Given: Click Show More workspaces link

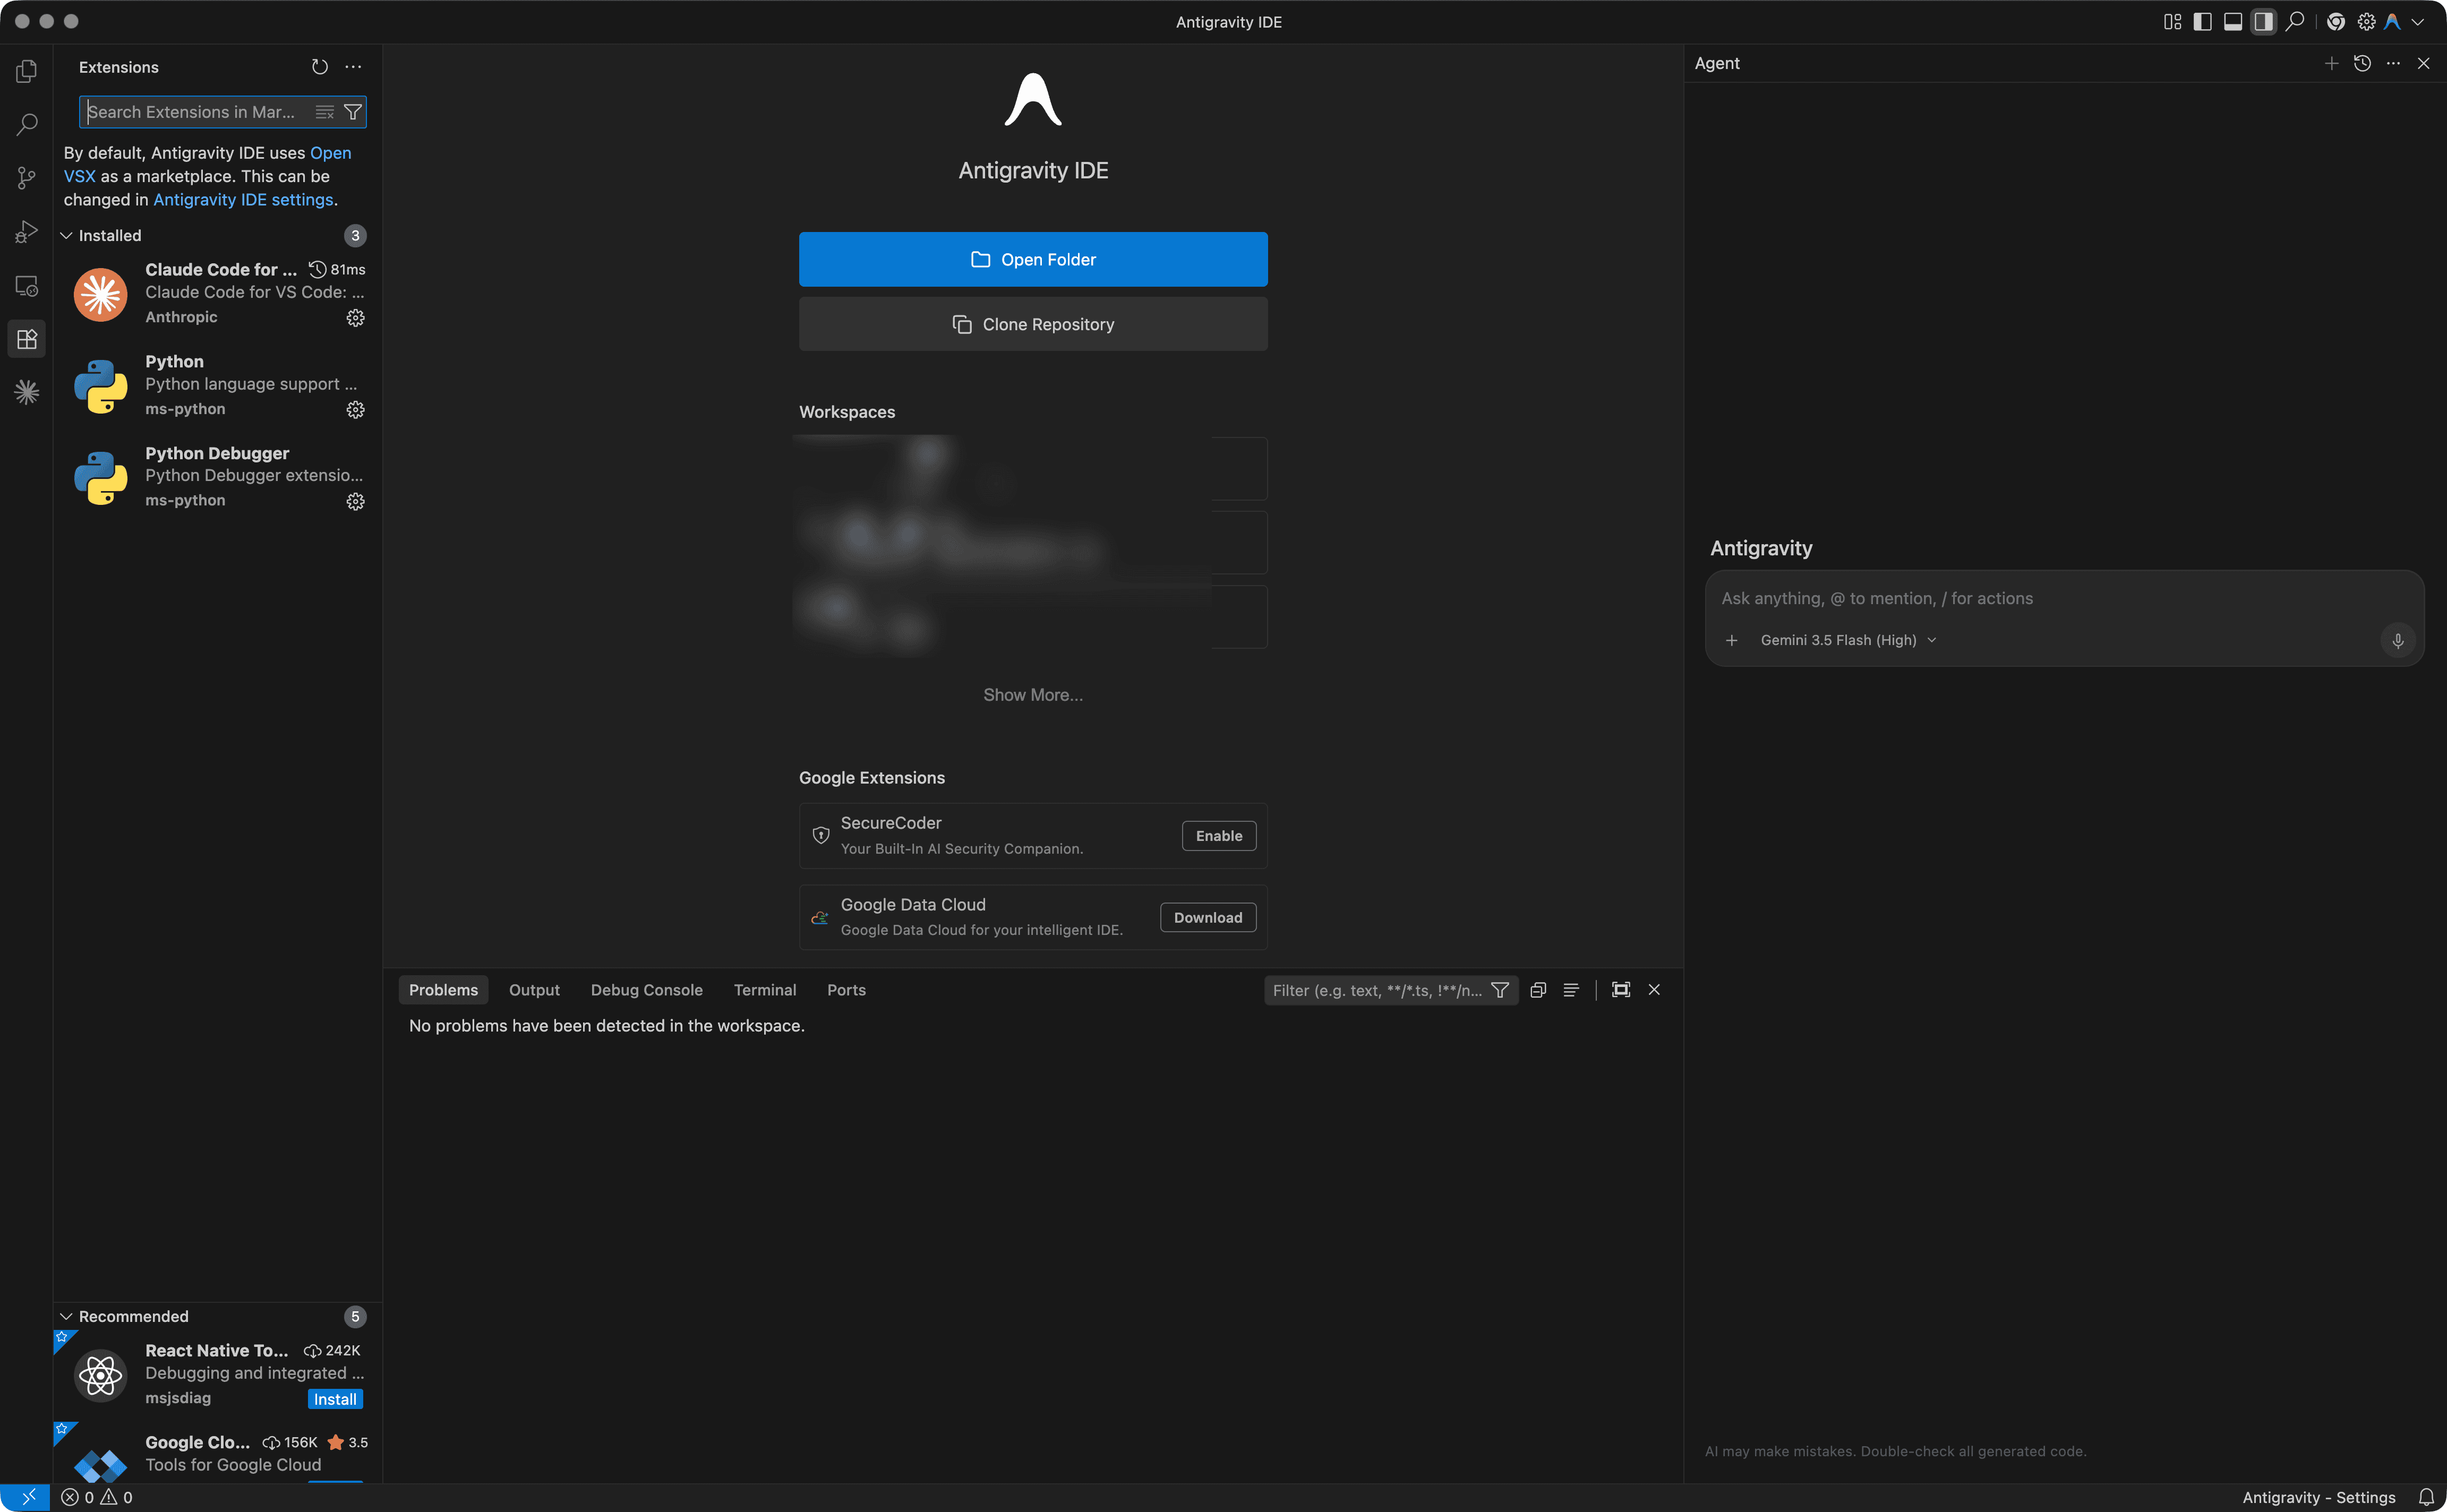Looking at the screenshot, I should tap(1033, 695).
